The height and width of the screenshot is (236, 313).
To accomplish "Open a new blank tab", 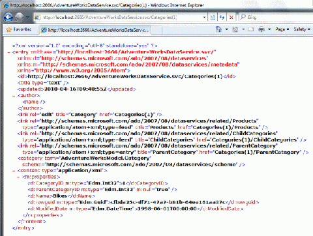I will pyautogui.click(x=156, y=30).
